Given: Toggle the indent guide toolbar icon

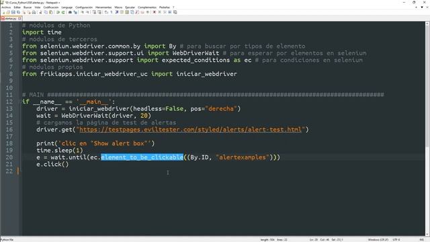Looking at the screenshot, I should point(116,12).
